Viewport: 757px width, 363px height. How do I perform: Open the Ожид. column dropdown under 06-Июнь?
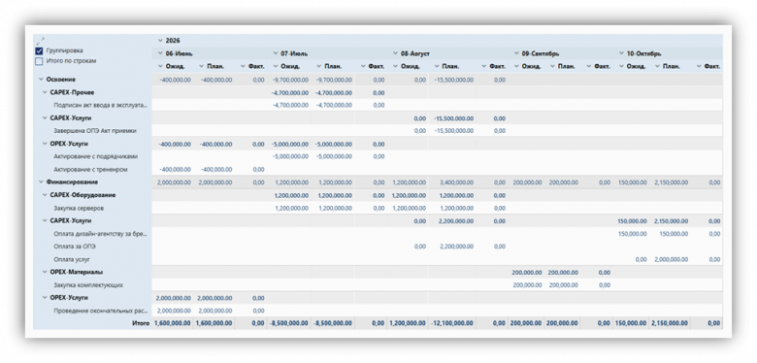pyautogui.click(x=160, y=66)
